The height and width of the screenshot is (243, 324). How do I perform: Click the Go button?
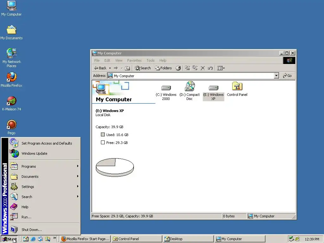[x=287, y=76]
